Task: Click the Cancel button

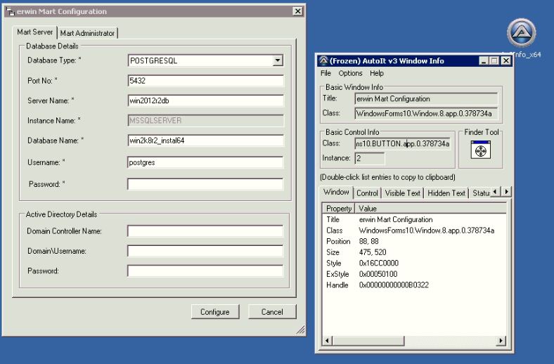Action: (272, 312)
